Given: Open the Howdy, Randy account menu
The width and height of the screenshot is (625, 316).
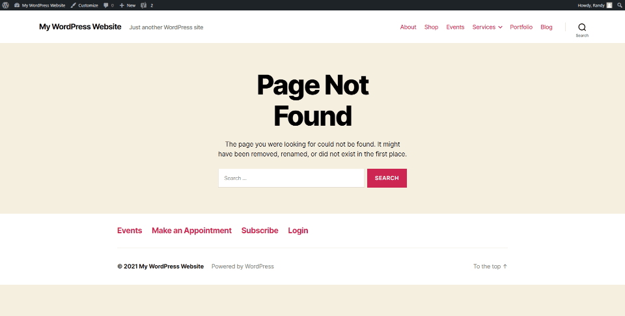Looking at the screenshot, I should [594, 5].
